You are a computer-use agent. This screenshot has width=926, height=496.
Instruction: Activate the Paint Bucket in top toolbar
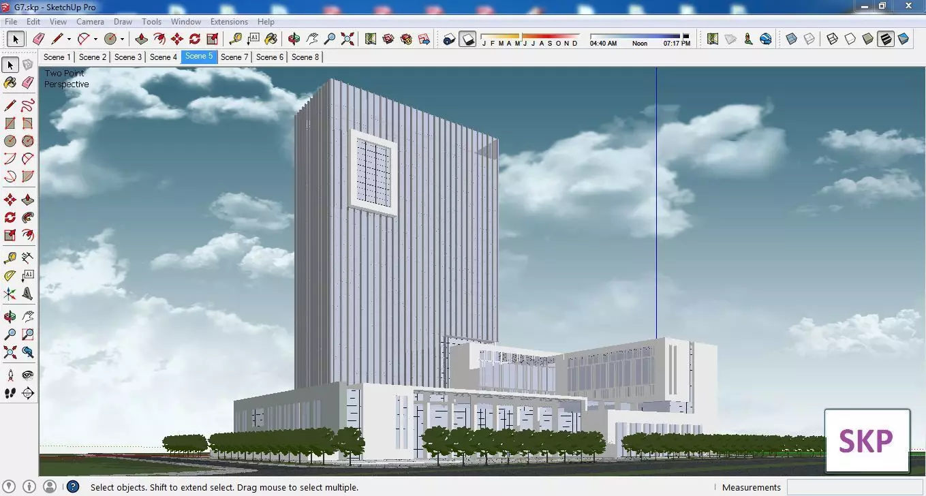271,39
